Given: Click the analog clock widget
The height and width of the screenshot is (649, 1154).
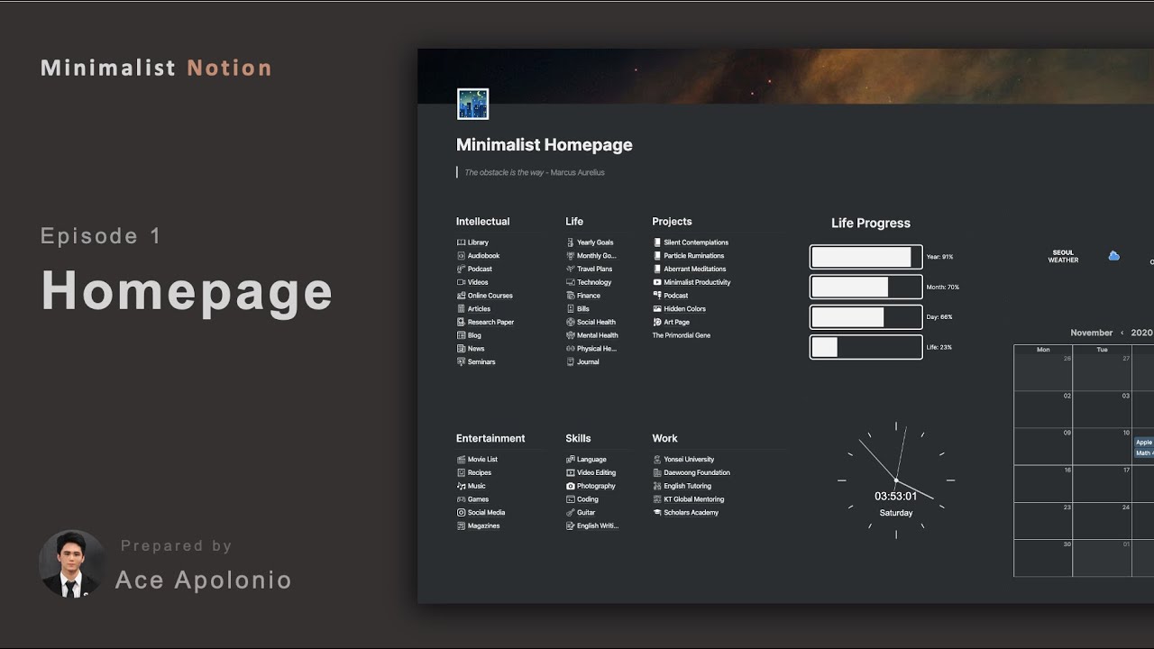Looking at the screenshot, I should (x=895, y=480).
